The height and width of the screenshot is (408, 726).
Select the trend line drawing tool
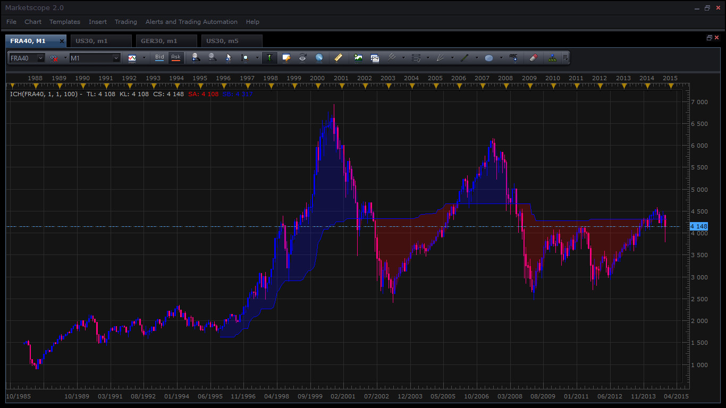[465, 58]
